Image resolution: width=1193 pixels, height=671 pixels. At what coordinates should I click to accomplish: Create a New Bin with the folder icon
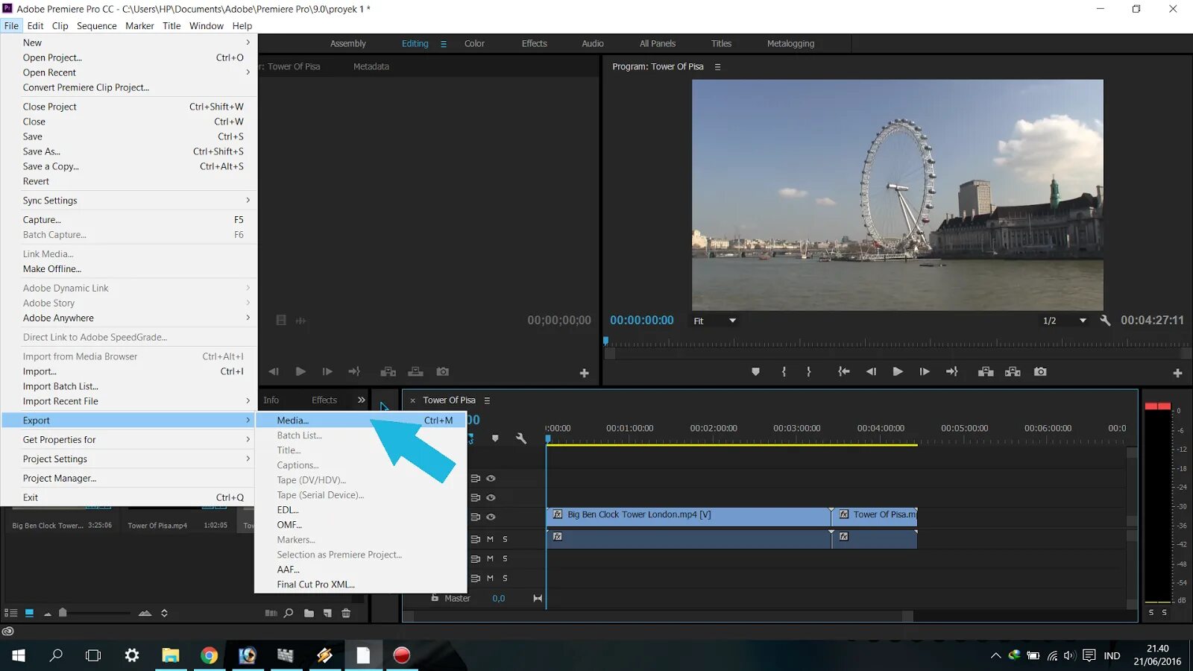[309, 613]
